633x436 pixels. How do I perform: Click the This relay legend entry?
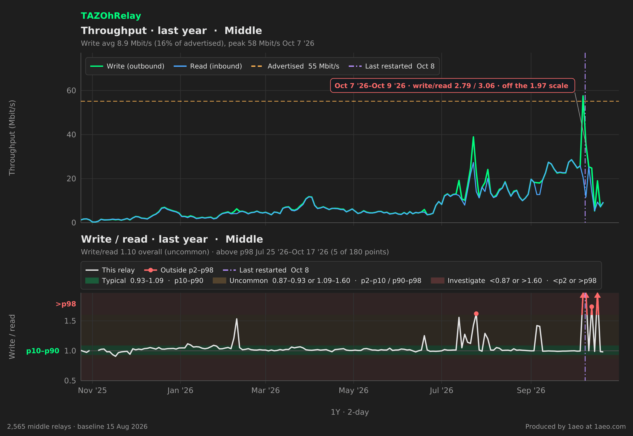tap(110, 270)
